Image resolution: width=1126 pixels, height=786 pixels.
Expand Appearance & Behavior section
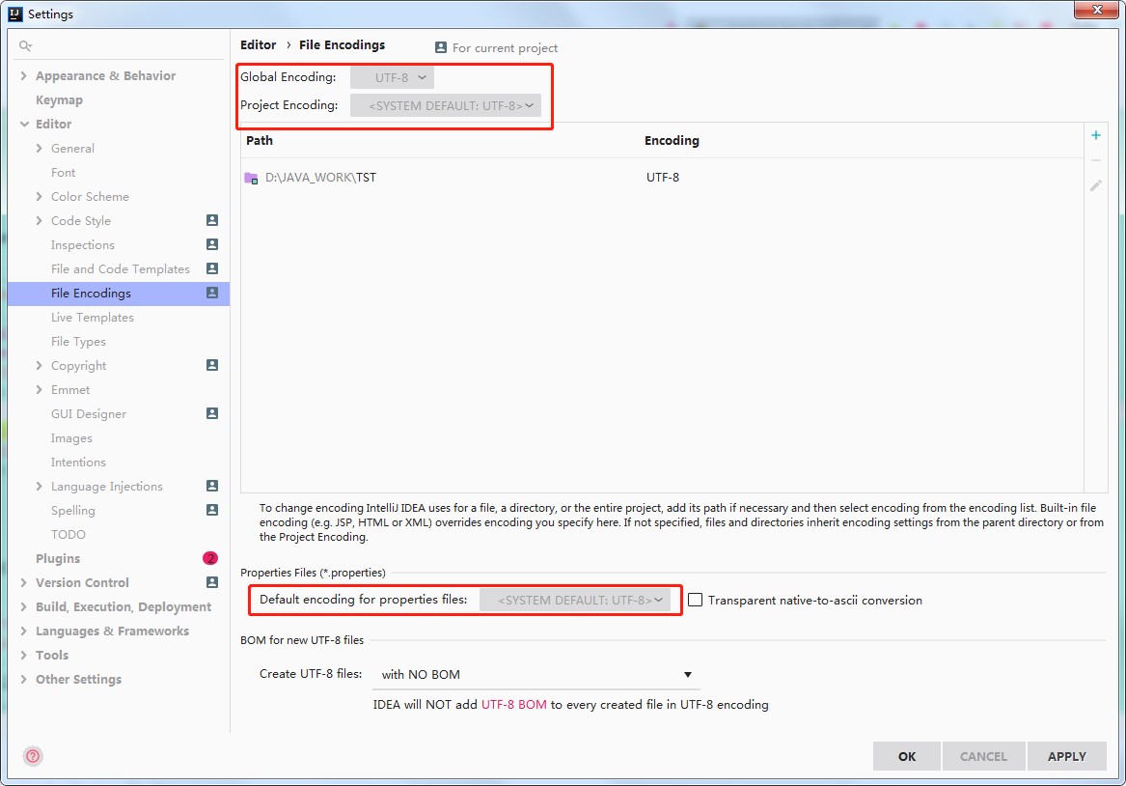pos(24,75)
